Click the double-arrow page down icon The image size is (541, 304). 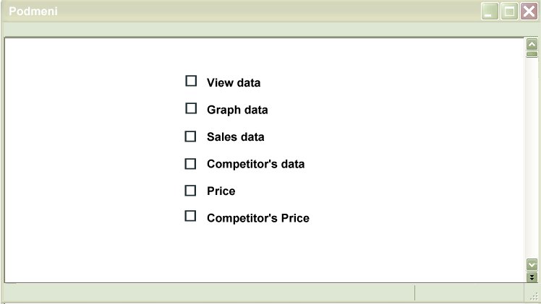coord(532,277)
